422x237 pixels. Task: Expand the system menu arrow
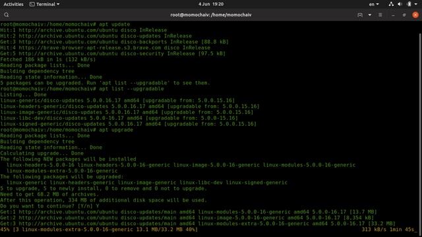(416, 5)
